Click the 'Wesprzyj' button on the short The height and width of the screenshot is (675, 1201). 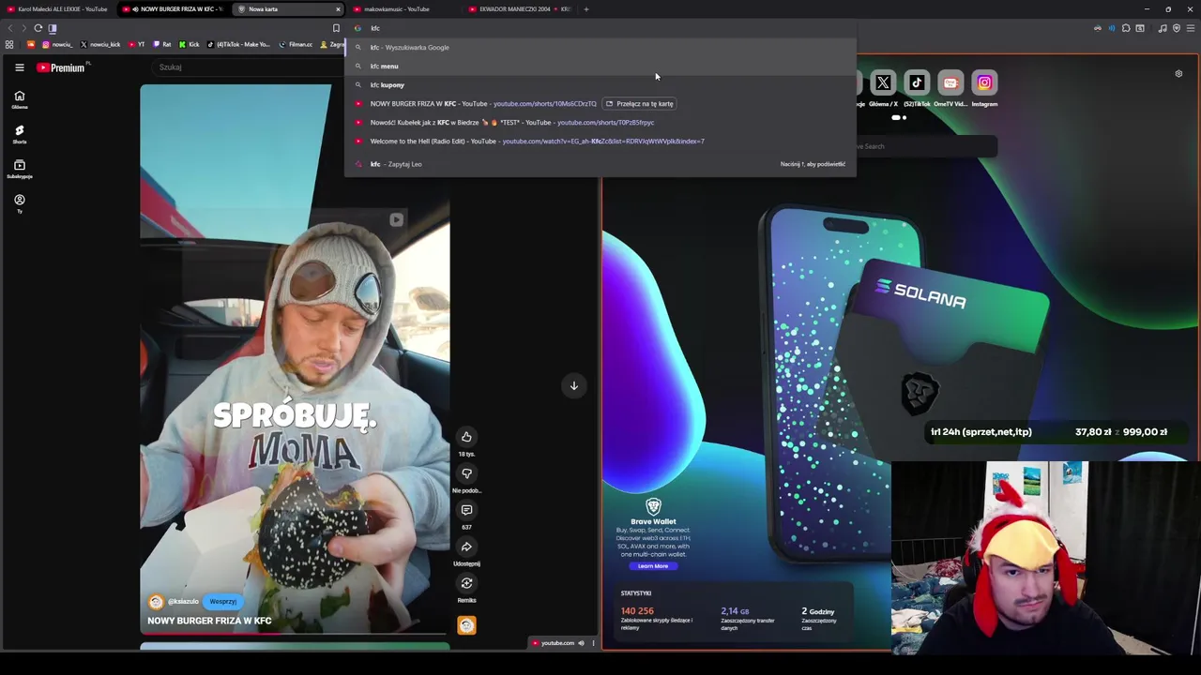click(x=222, y=602)
